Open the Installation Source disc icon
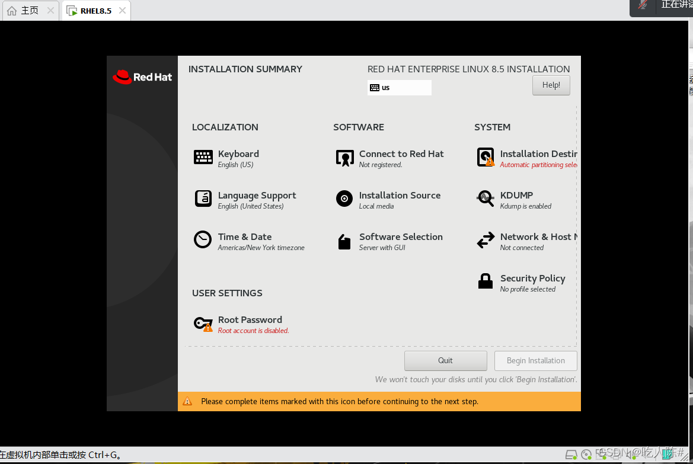The image size is (693, 464). (344, 199)
